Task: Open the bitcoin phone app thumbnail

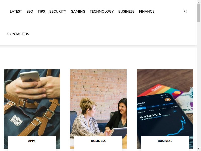Action: point(165,103)
